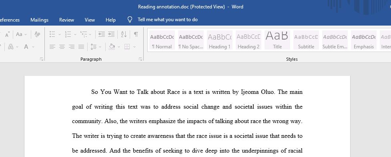
Task: Increase the paragraph indent
Action: (111, 34)
